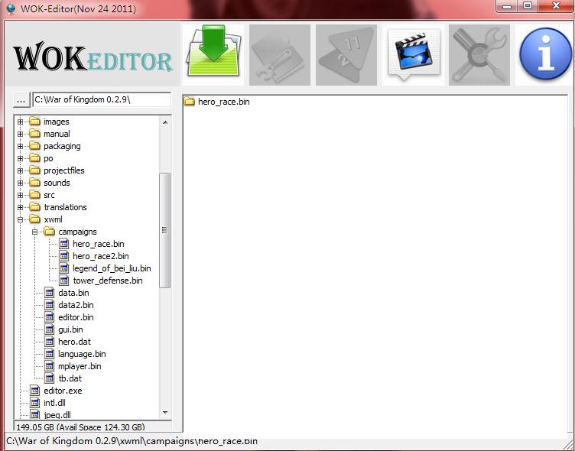575x451 pixels.
Task: Select jpeg.dll file
Action: [x=57, y=415]
